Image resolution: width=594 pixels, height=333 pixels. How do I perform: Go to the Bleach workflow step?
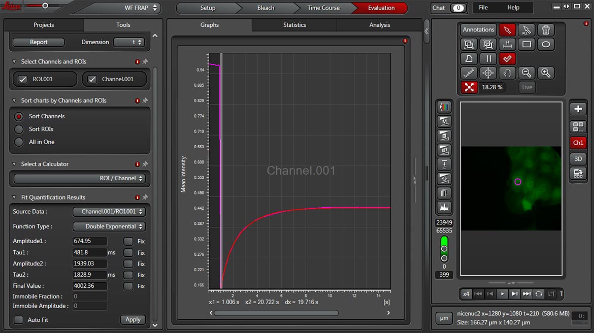(x=266, y=8)
